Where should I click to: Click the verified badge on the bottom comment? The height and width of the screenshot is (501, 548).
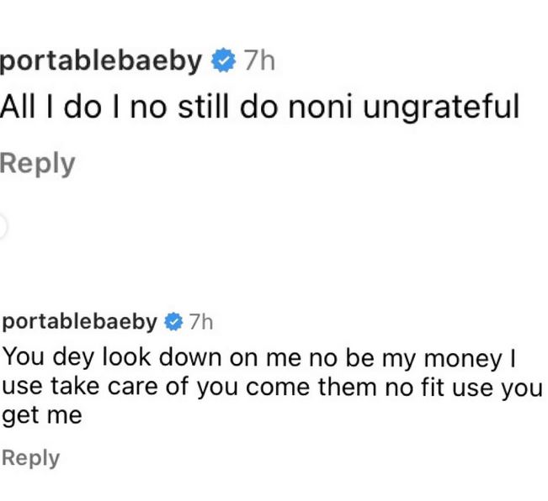[x=174, y=322]
